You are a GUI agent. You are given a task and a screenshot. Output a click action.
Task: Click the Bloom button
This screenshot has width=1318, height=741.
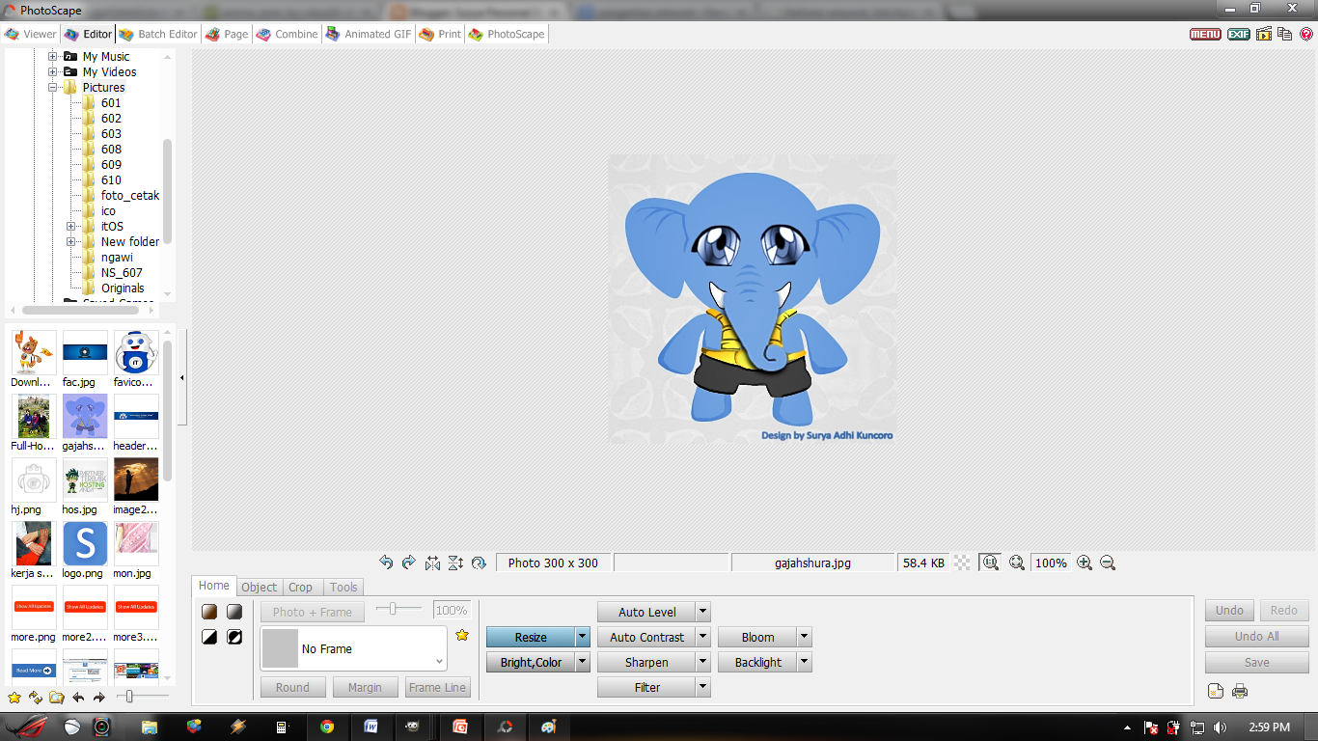click(x=757, y=637)
